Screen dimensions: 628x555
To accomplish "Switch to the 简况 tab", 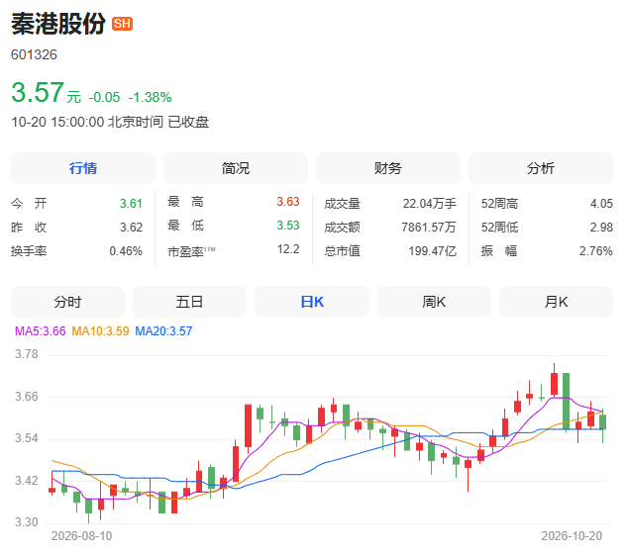I will coord(236,168).
